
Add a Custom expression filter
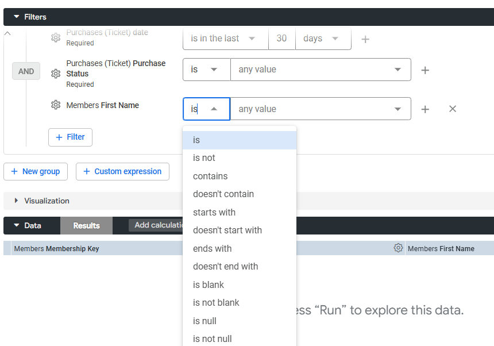click(x=122, y=171)
